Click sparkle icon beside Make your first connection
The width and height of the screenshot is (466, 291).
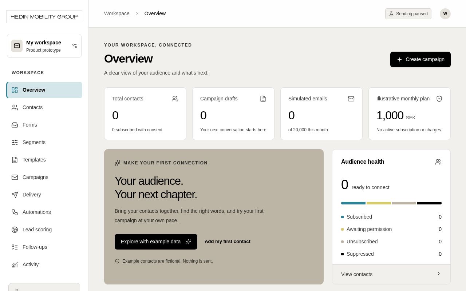coord(118,163)
